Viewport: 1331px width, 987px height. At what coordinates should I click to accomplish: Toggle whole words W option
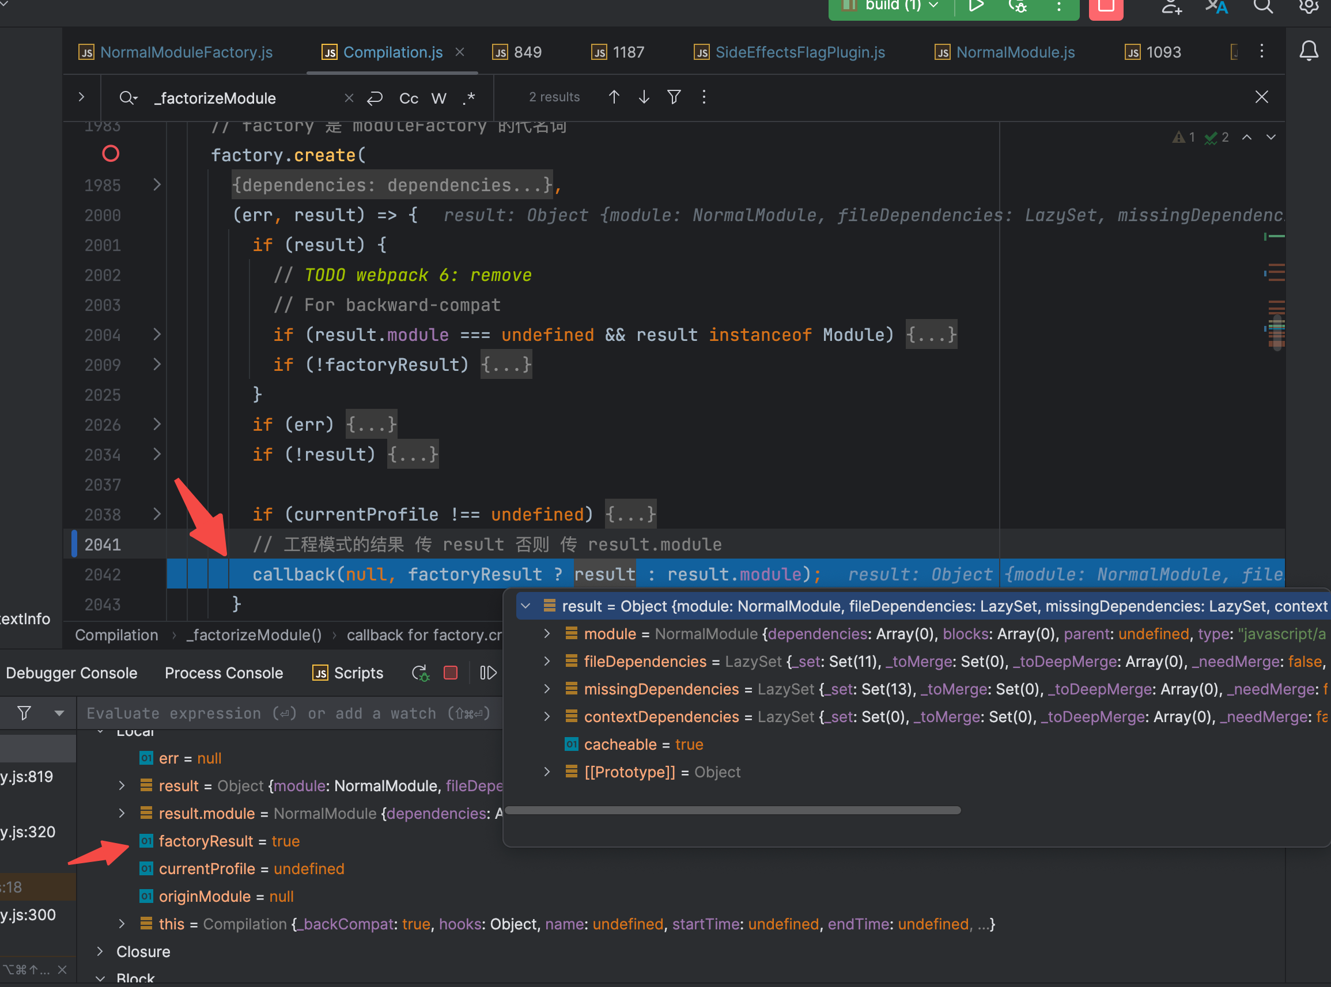438,98
